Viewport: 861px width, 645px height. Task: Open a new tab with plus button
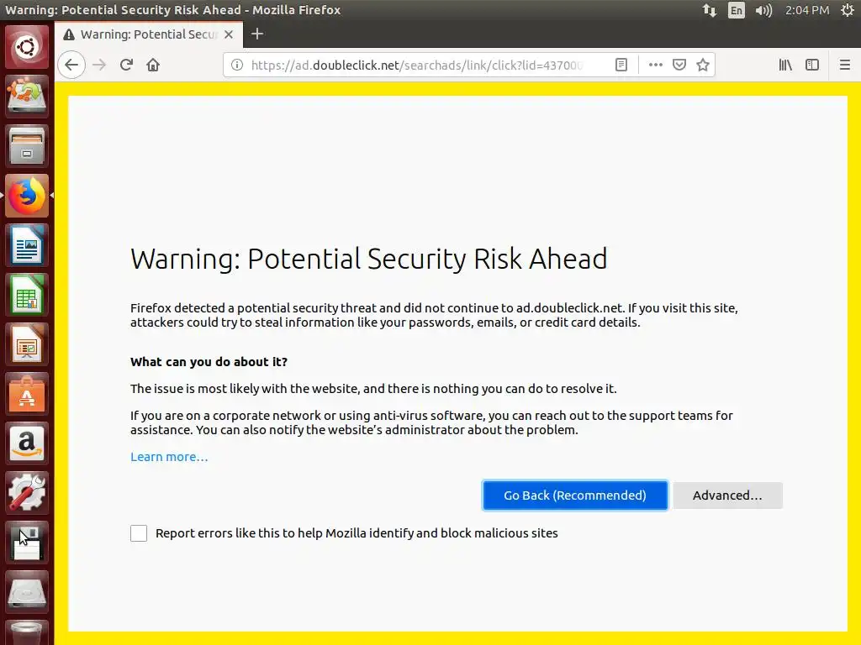[257, 34]
